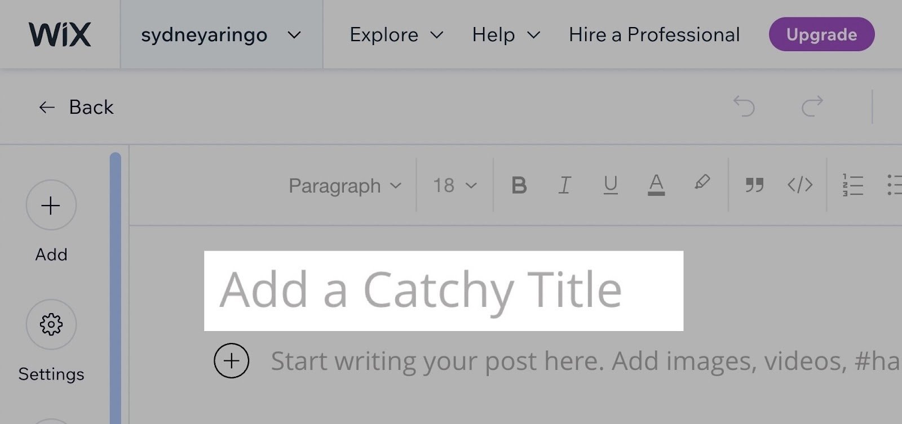Click the Add a Catchy Title field

point(443,289)
